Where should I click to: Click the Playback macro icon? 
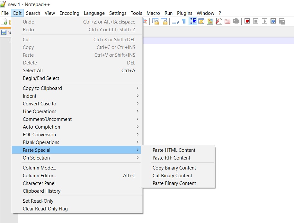264,21
